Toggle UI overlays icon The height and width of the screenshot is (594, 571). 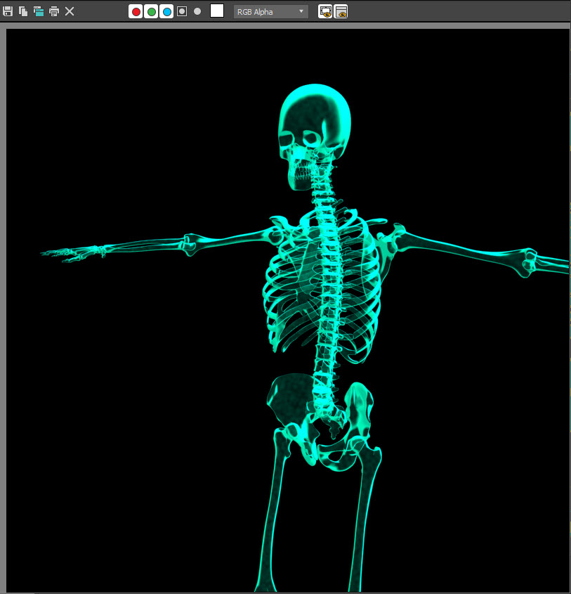click(325, 12)
